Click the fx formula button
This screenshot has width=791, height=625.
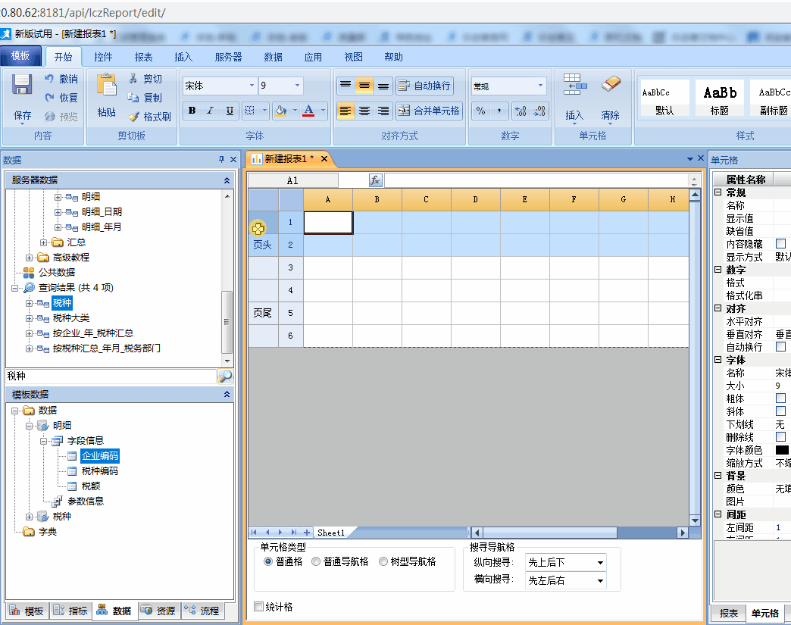click(375, 180)
